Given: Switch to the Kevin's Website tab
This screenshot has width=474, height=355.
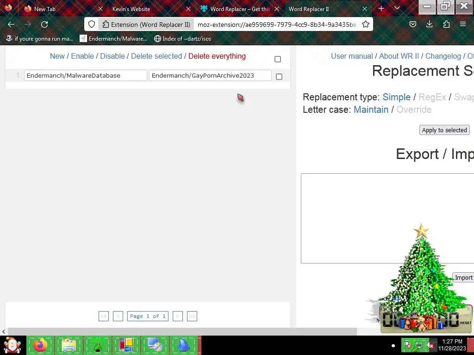Looking at the screenshot, I should pyautogui.click(x=150, y=9).
